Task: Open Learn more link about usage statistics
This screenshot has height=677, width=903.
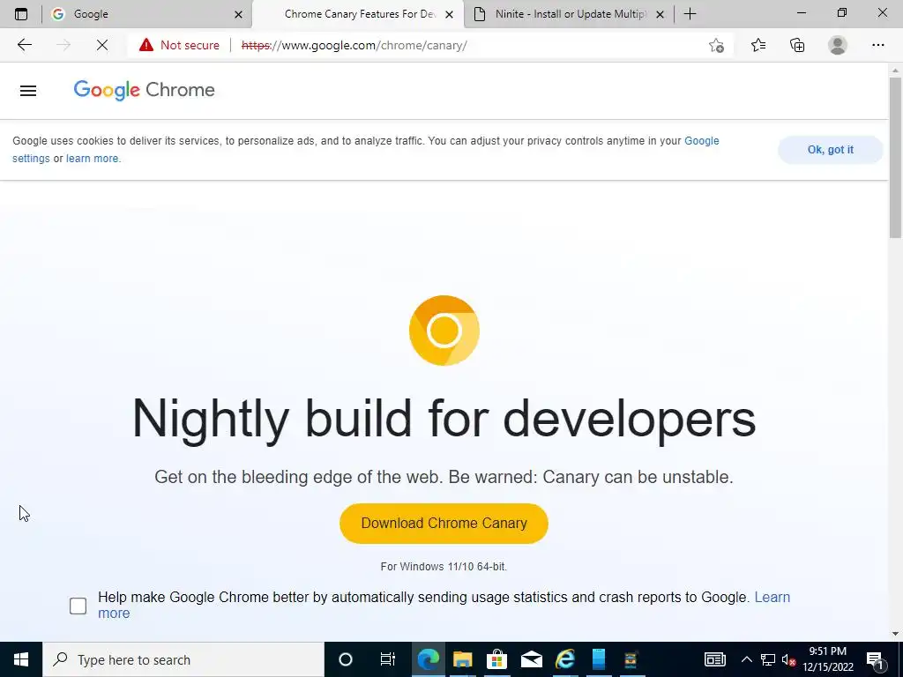Action: pos(772,598)
